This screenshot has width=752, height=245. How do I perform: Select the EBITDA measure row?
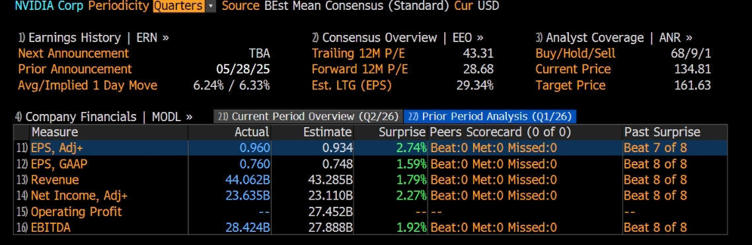tap(370, 227)
